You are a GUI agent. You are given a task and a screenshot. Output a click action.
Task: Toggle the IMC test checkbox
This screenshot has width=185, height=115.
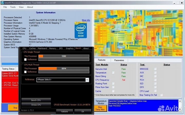[x=155, y=76]
